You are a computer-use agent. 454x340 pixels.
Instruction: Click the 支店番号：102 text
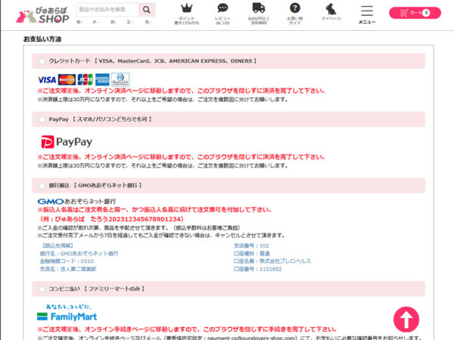251,246
